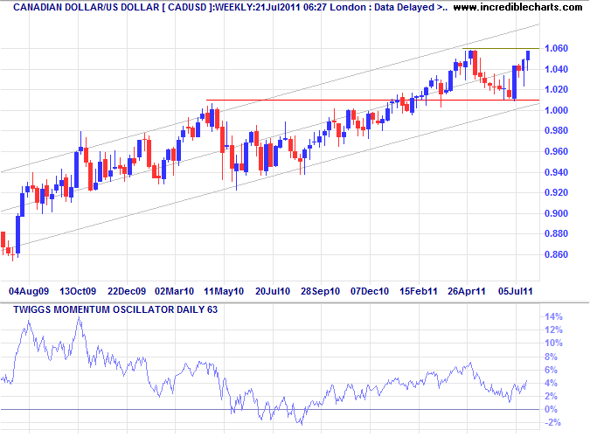Screen dimensions: 590x437
Task: Click the 02Mar10 date label
Action: (x=175, y=291)
